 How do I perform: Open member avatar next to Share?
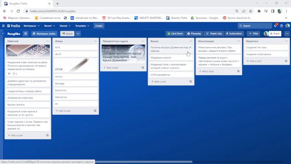(266, 34)
